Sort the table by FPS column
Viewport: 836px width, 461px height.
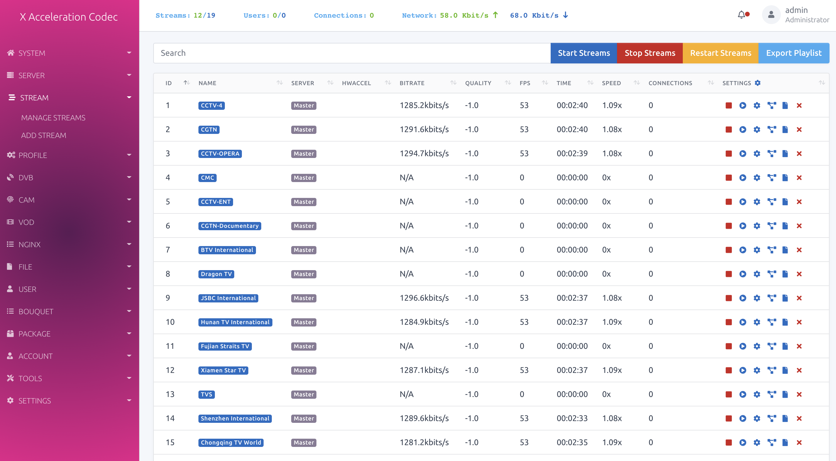(x=545, y=83)
